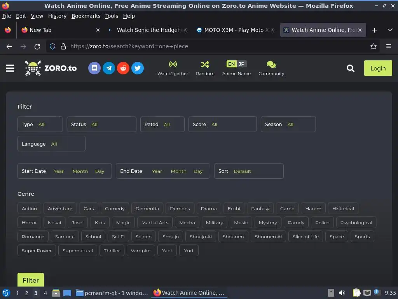Click the site search magnifier icon
This screenshot has width=398, height=299.
(351, 68)
